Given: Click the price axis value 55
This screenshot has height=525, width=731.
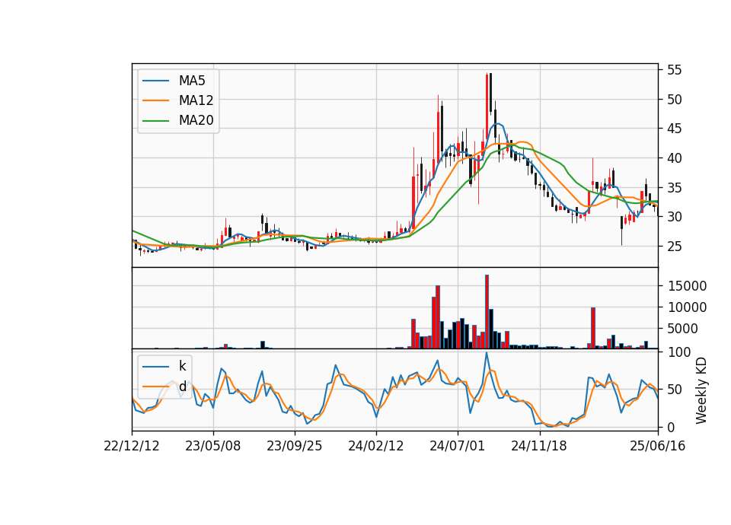Looking at the screenshot, I should click(x=674, y=70).
